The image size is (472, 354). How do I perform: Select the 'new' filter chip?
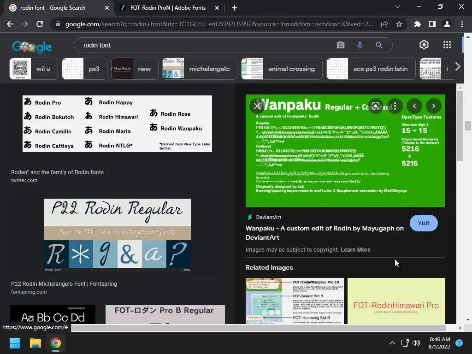[135, 69]
